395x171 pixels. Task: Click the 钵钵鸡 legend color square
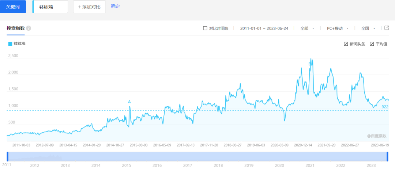[x=10, y=43]
